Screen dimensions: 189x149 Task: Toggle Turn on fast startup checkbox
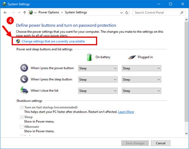pyautogui.click(x=22, y=108)
